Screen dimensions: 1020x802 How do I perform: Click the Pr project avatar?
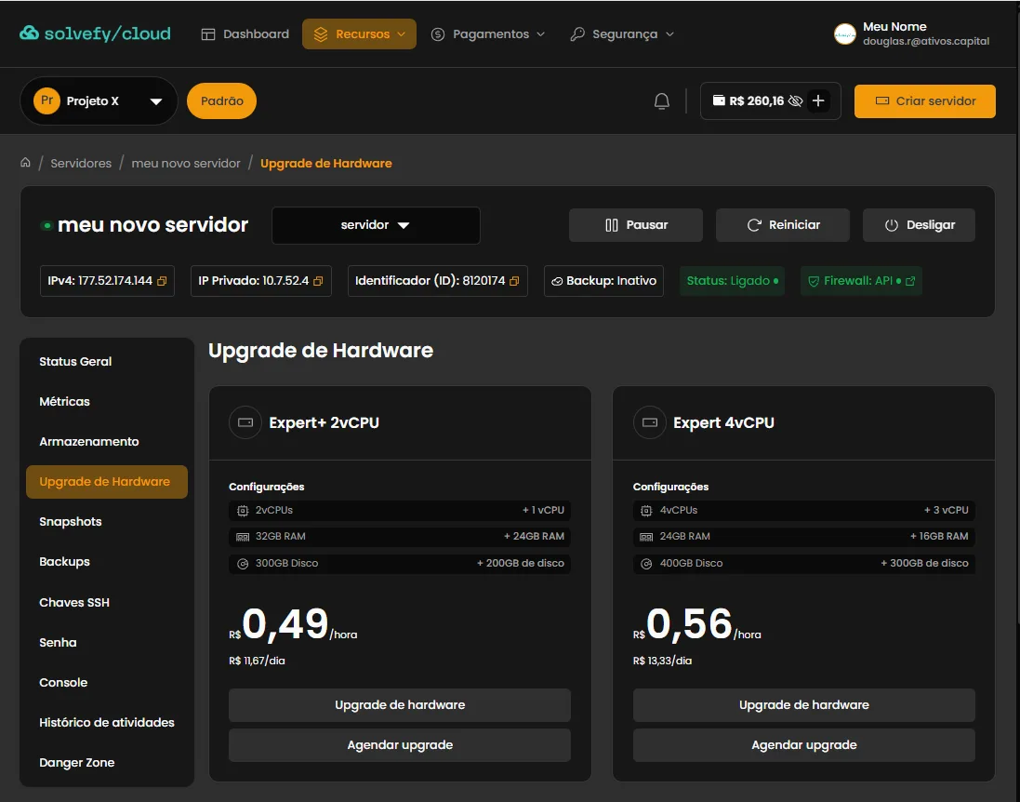pos(46,100)
